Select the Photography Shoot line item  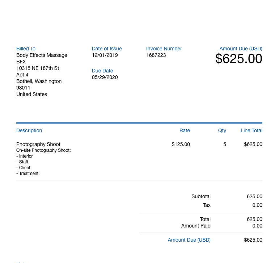pyautogui.click(x=38, y=144)
